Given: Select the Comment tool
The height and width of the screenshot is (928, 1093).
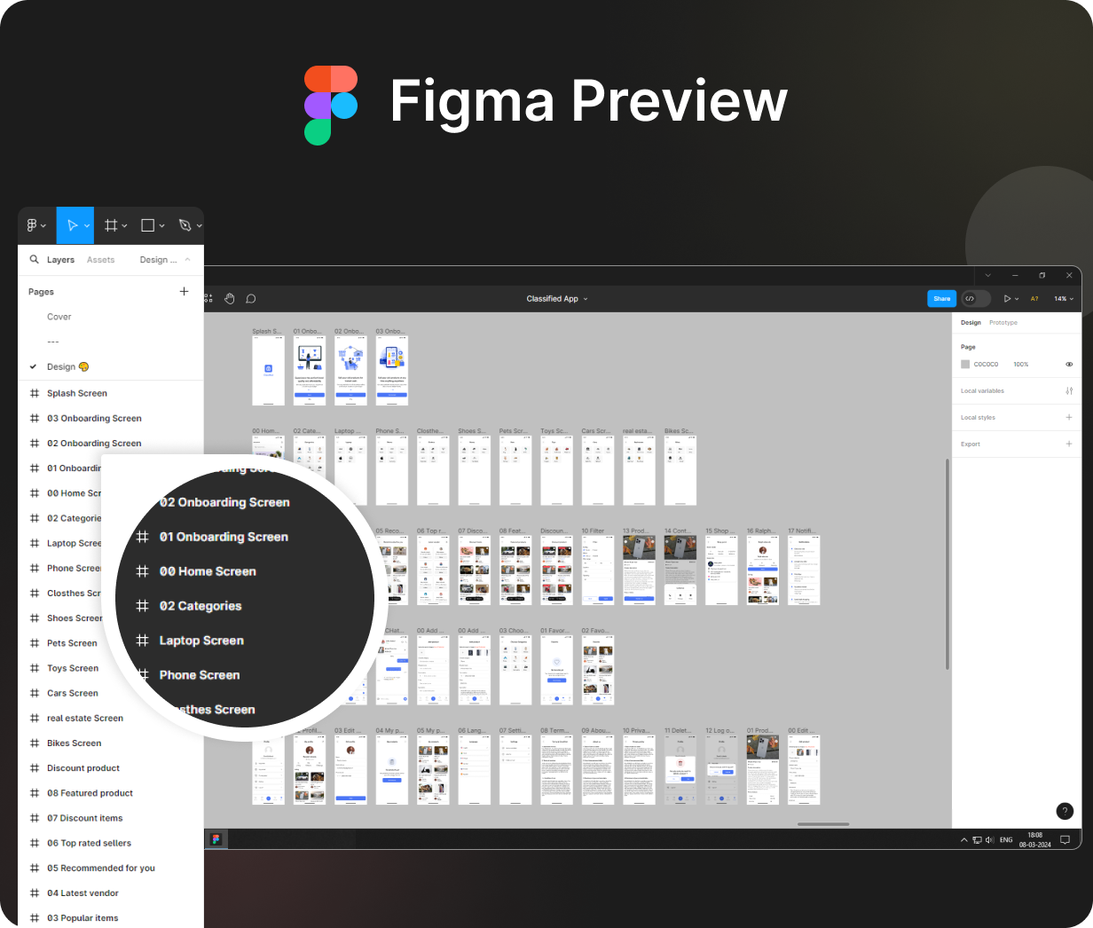Looking at the screenshot, I should tap(251, 299).
